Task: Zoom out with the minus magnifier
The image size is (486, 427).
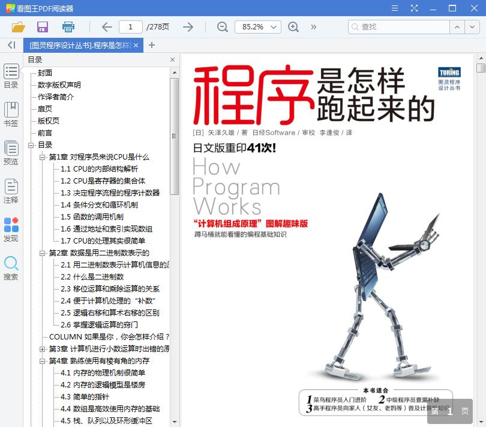Action: 222,27
